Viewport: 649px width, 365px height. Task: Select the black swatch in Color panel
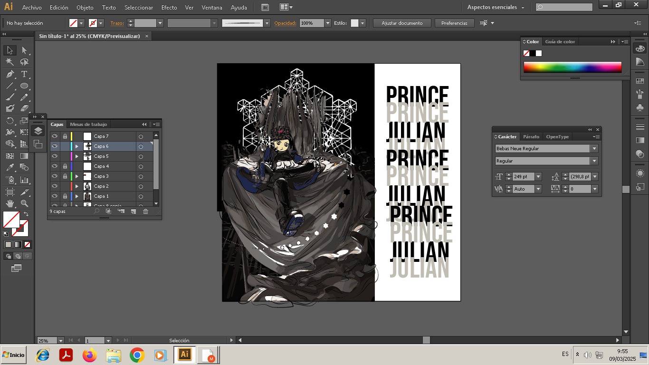533,53
